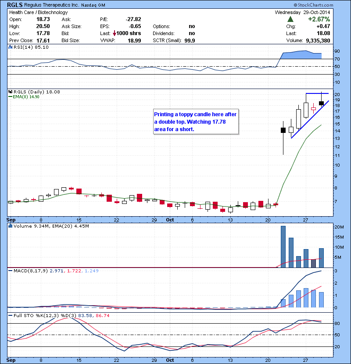The image size is (351, 364).
Task: Click the High value 20.50
Action: point(43,26)
